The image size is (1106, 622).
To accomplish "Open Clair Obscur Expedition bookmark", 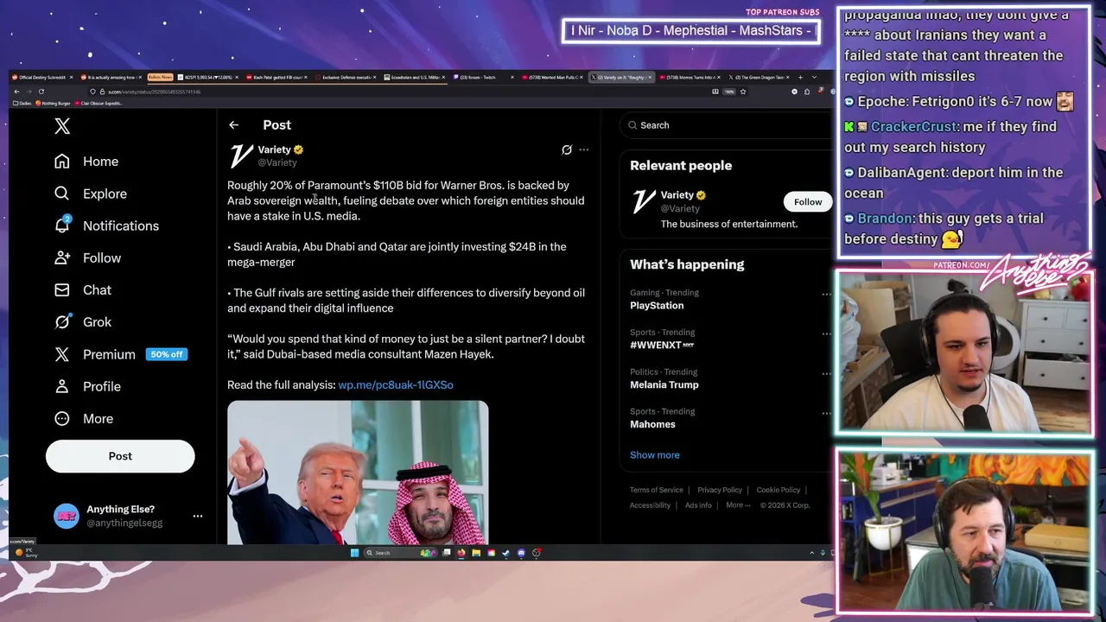I will [99, 103].
